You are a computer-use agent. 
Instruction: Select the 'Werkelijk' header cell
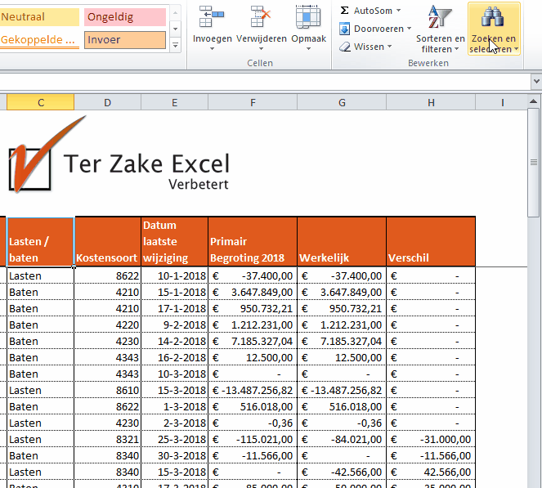click(x=342, y=242)
